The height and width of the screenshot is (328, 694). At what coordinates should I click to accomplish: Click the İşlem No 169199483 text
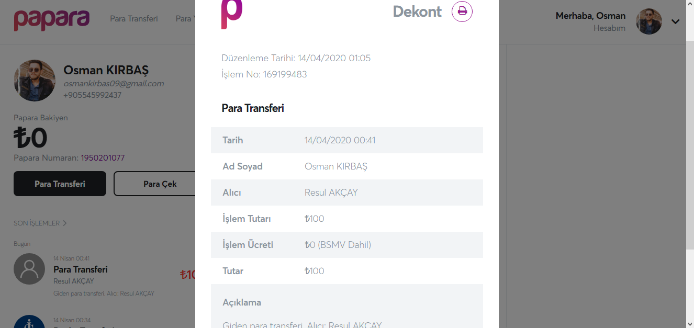(264, 74)
